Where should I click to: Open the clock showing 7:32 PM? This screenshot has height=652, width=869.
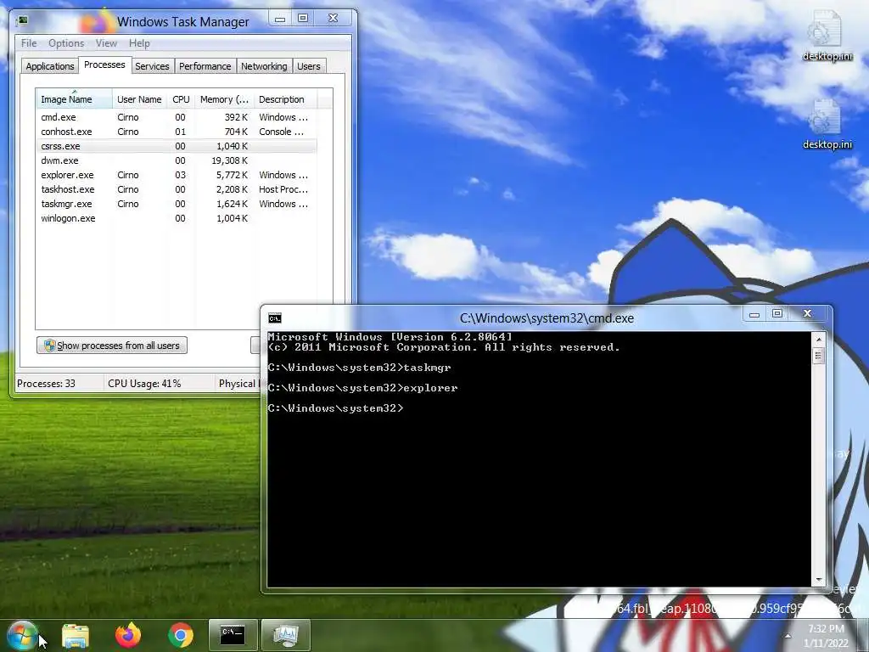(826, 635)
